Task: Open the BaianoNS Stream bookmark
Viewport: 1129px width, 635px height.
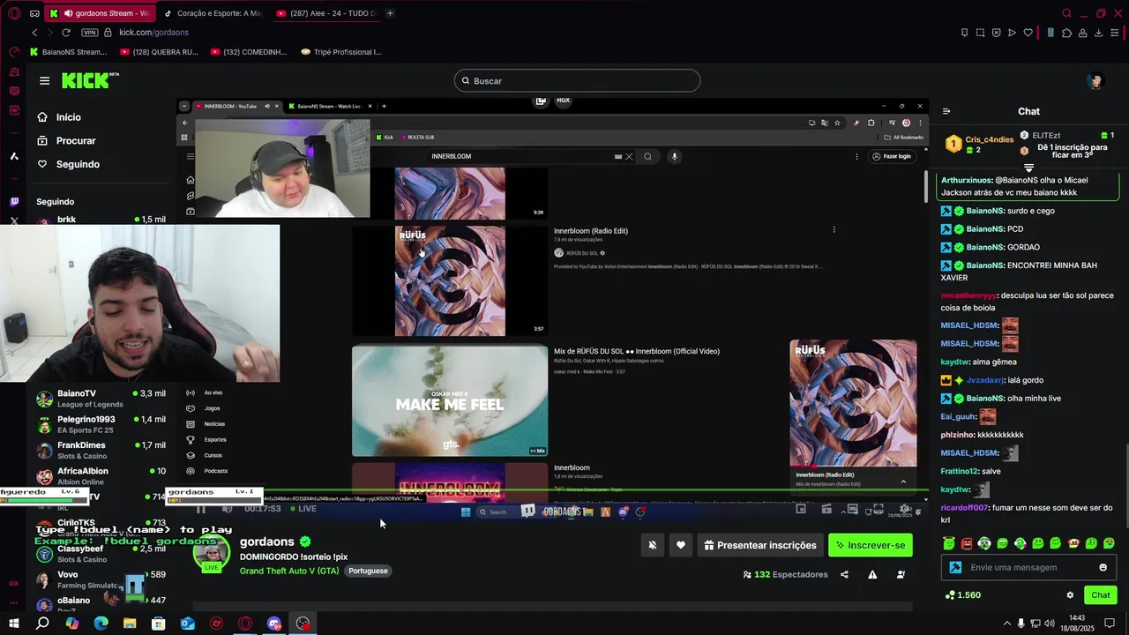Action: pos(68,52)
